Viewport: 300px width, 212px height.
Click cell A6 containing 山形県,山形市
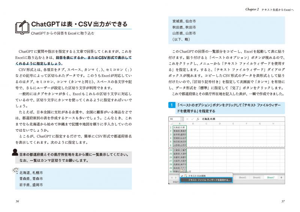[180, 145]
